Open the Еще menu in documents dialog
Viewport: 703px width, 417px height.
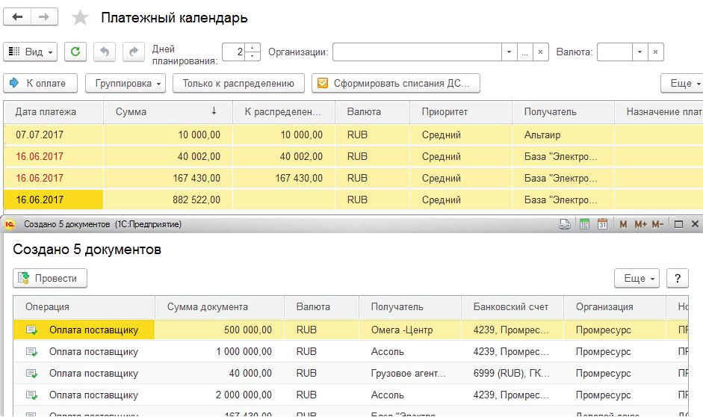(636, 278)
